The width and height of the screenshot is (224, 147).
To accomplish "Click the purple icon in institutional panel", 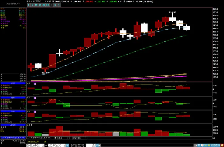I will coord(35,112).
